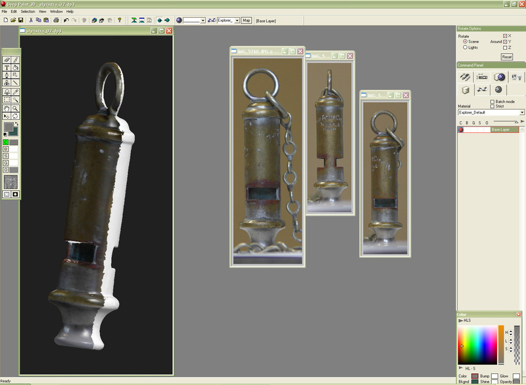
Task: Enable the Z axis checkbox
Action: coord(505,47)
